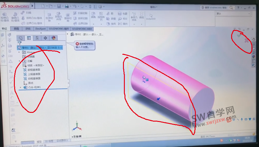Click the Linear Pattern (线性阵列) tool
259x147 pixels.
pyautogui.click(x=101, y=16)
